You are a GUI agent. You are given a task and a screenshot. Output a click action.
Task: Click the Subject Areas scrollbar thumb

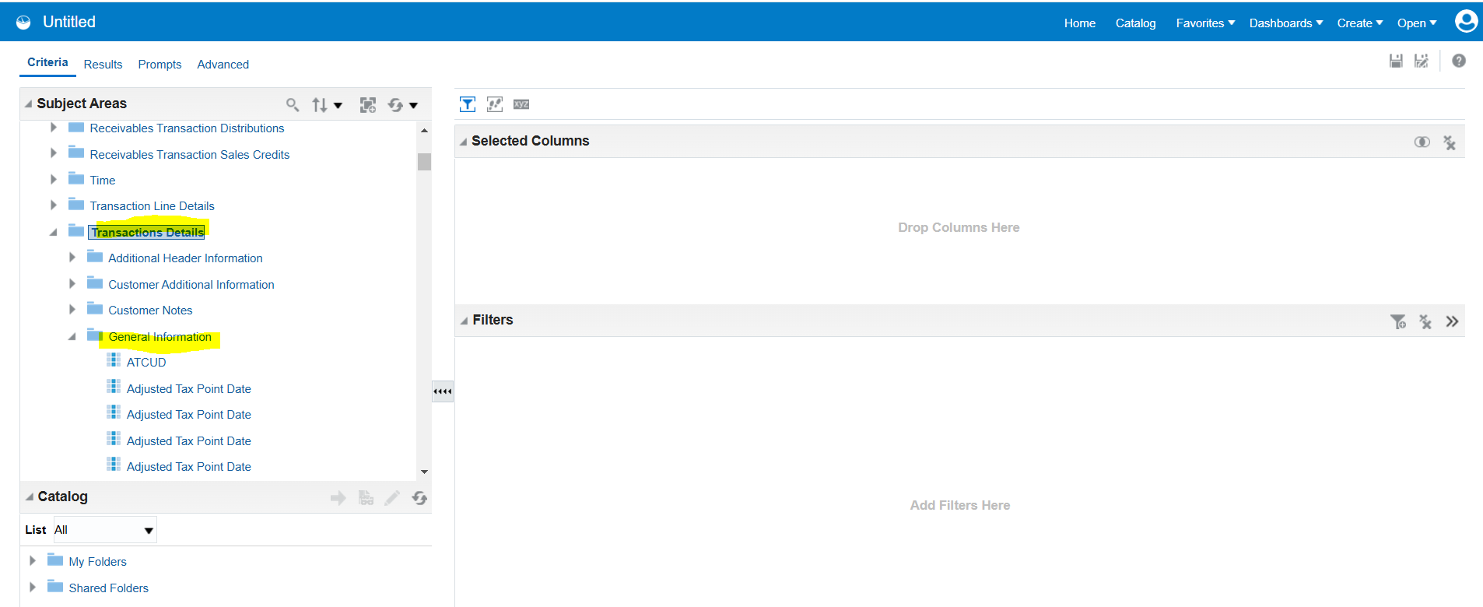click(424, 161)
